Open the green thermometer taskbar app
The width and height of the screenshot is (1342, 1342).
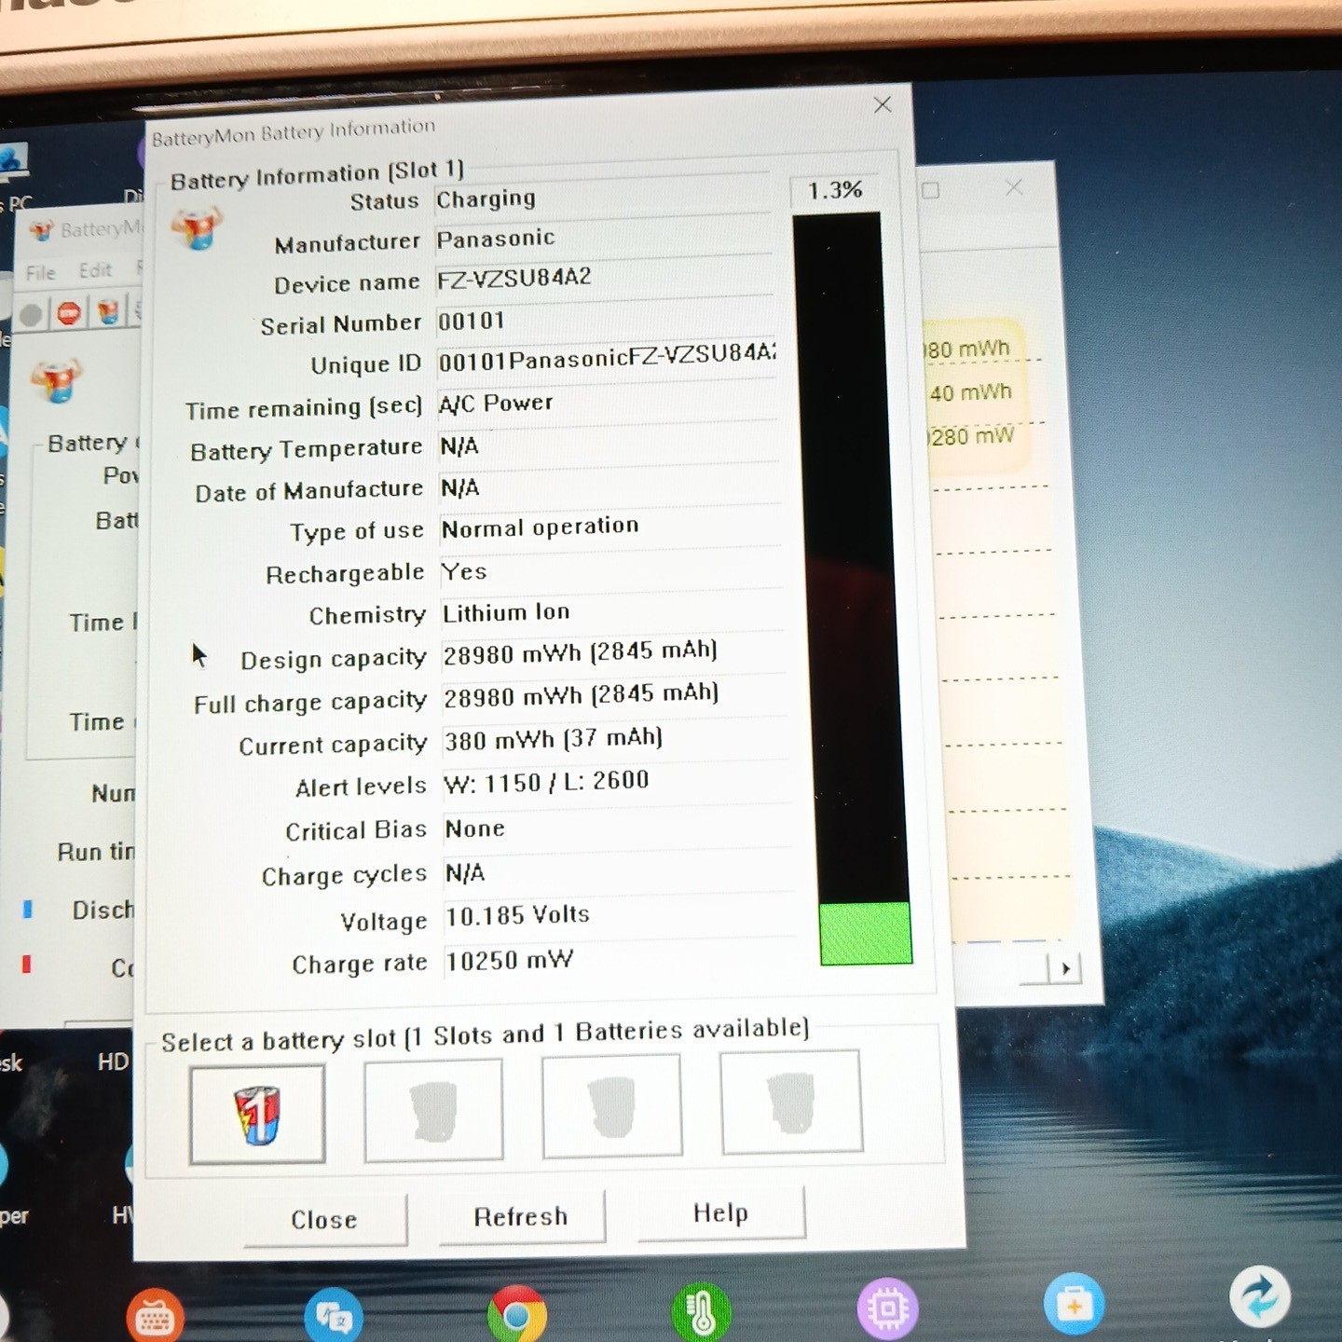coord(701,1311)
